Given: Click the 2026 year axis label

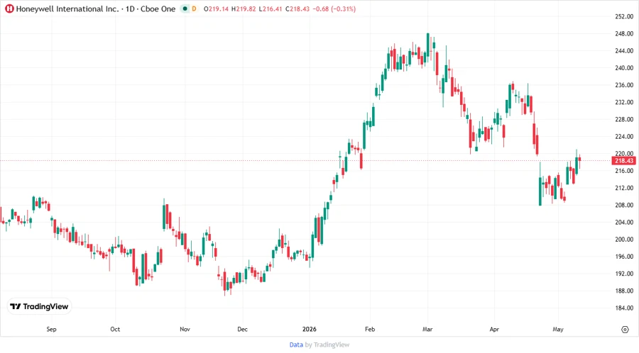Looking at the screenshot, I should coord(310,329).
